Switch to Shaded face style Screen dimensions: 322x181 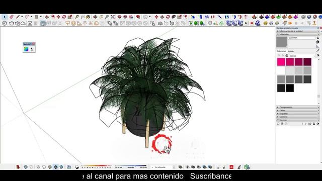50,167
